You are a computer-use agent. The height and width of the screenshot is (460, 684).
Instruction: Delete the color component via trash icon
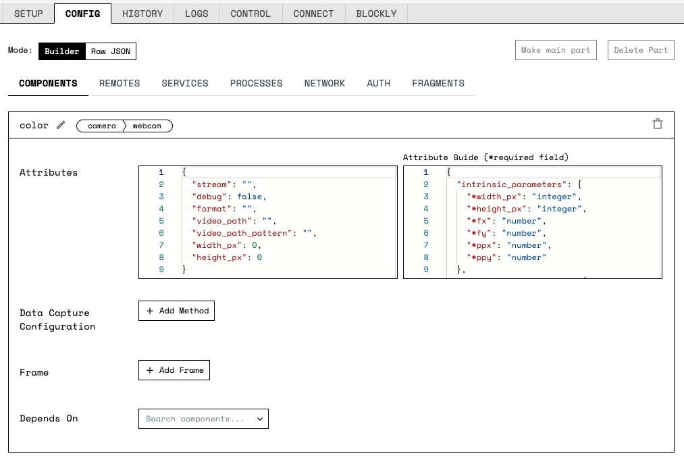click(x=657, y=124)
